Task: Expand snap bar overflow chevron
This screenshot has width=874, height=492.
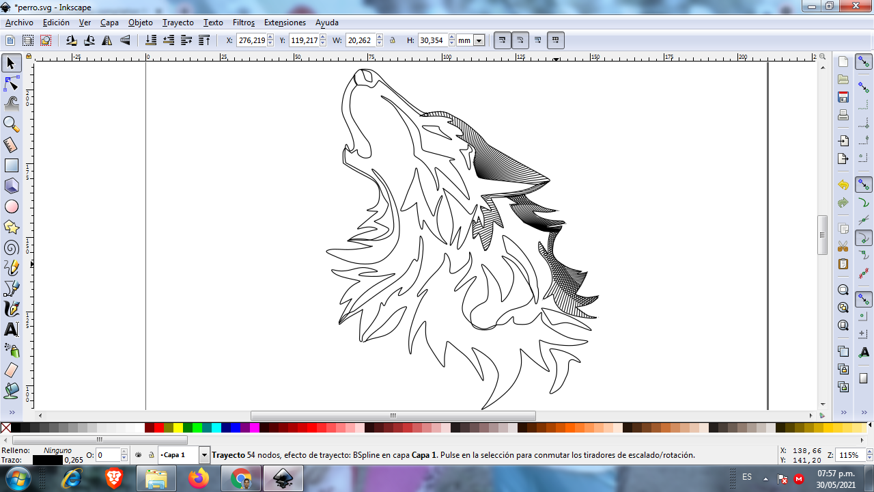Action: pyautogui.click(x=864, y=413)
